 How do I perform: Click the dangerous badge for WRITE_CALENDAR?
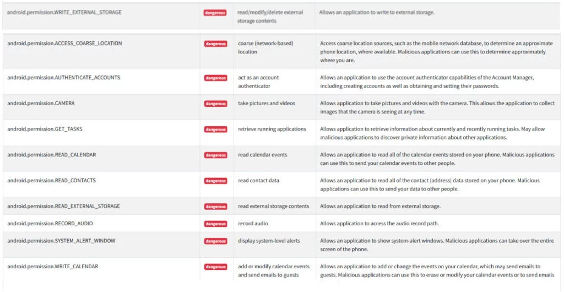pyautogui.click(x=215, y=267)
